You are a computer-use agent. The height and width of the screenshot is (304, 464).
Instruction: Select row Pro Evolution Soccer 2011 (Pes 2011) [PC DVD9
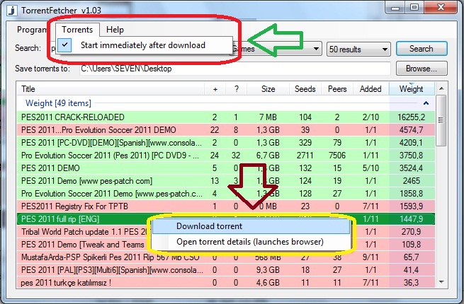(x=226, y=156)
